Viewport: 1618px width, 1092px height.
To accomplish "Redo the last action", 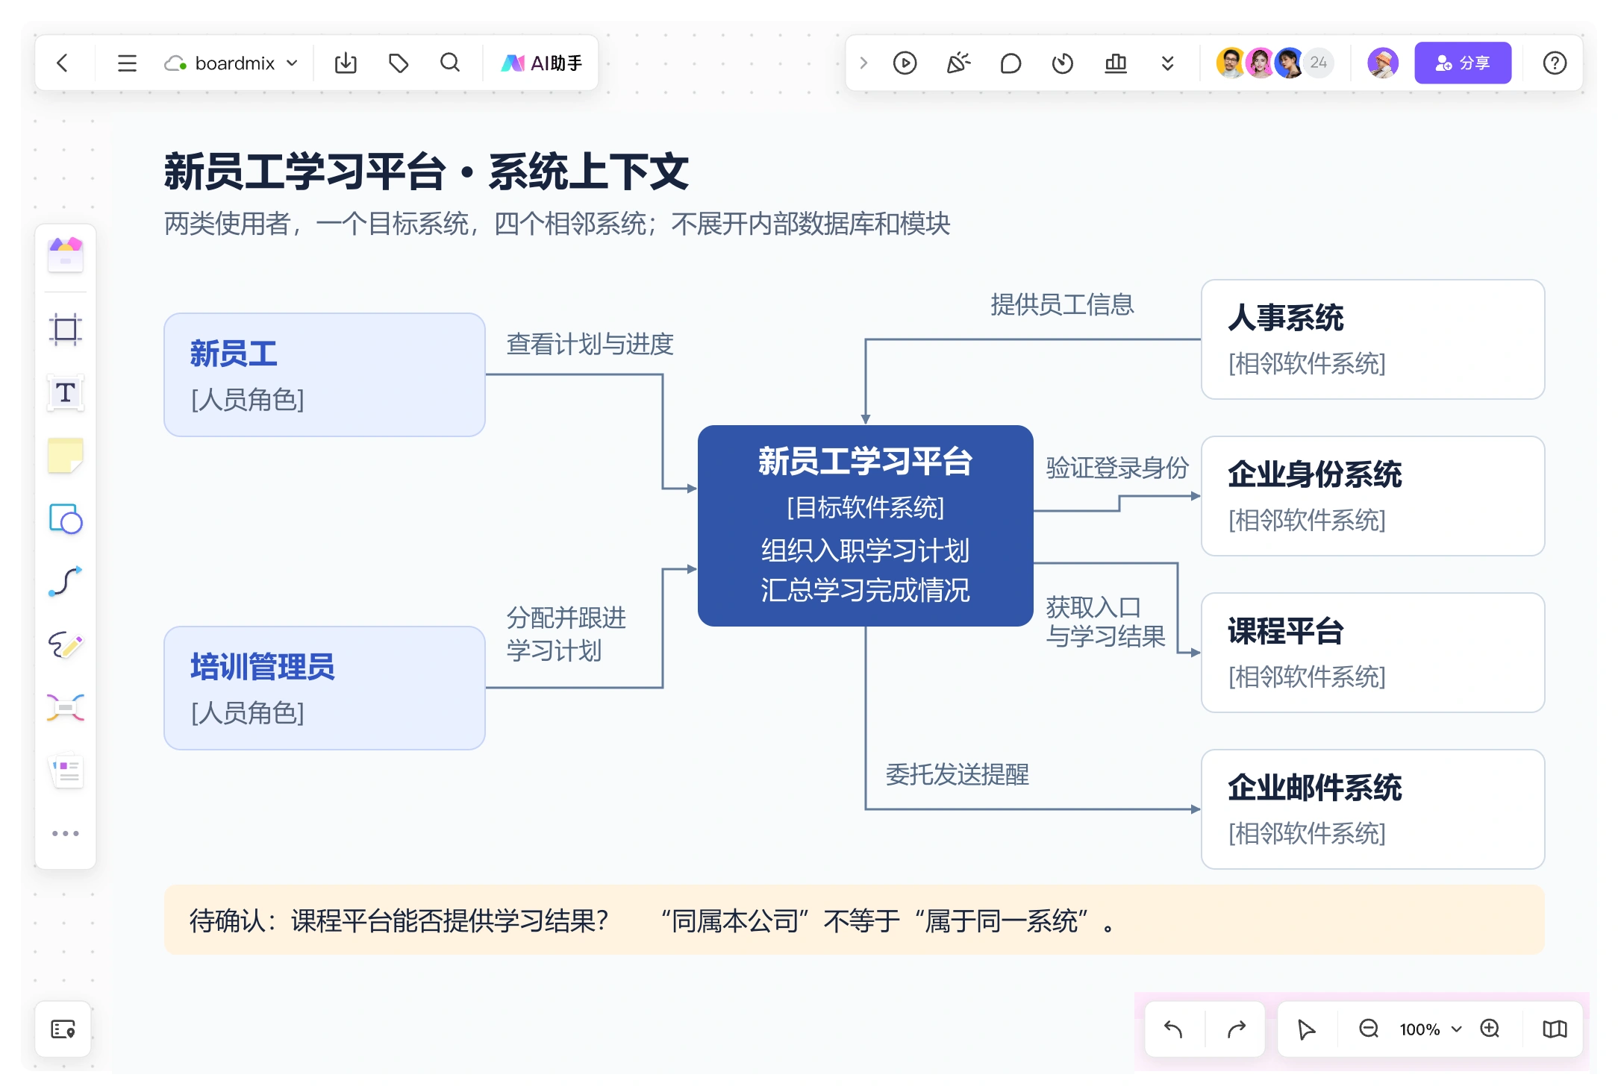I will (1237, 1029).
